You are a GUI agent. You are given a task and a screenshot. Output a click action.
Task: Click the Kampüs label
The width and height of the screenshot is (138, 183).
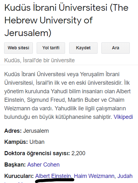pos(16,142)
